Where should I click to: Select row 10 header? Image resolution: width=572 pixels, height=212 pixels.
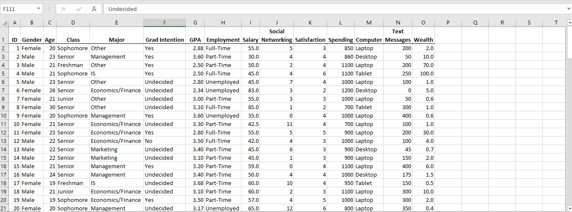tap(4, 115)
